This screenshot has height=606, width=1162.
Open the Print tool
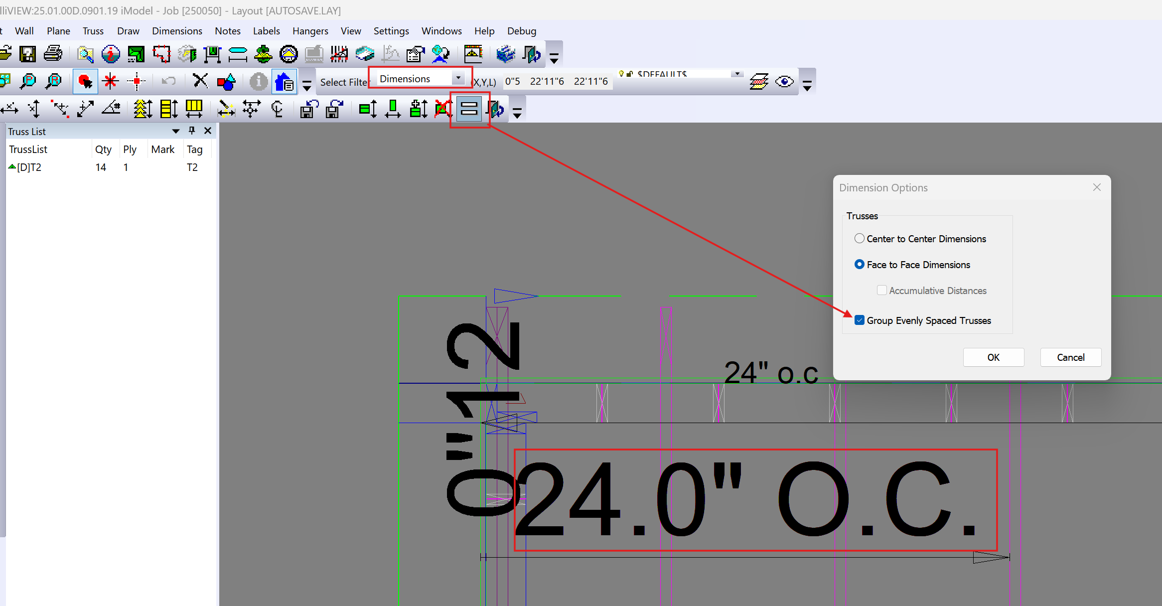pyautogui.click(x=54, y=54)
